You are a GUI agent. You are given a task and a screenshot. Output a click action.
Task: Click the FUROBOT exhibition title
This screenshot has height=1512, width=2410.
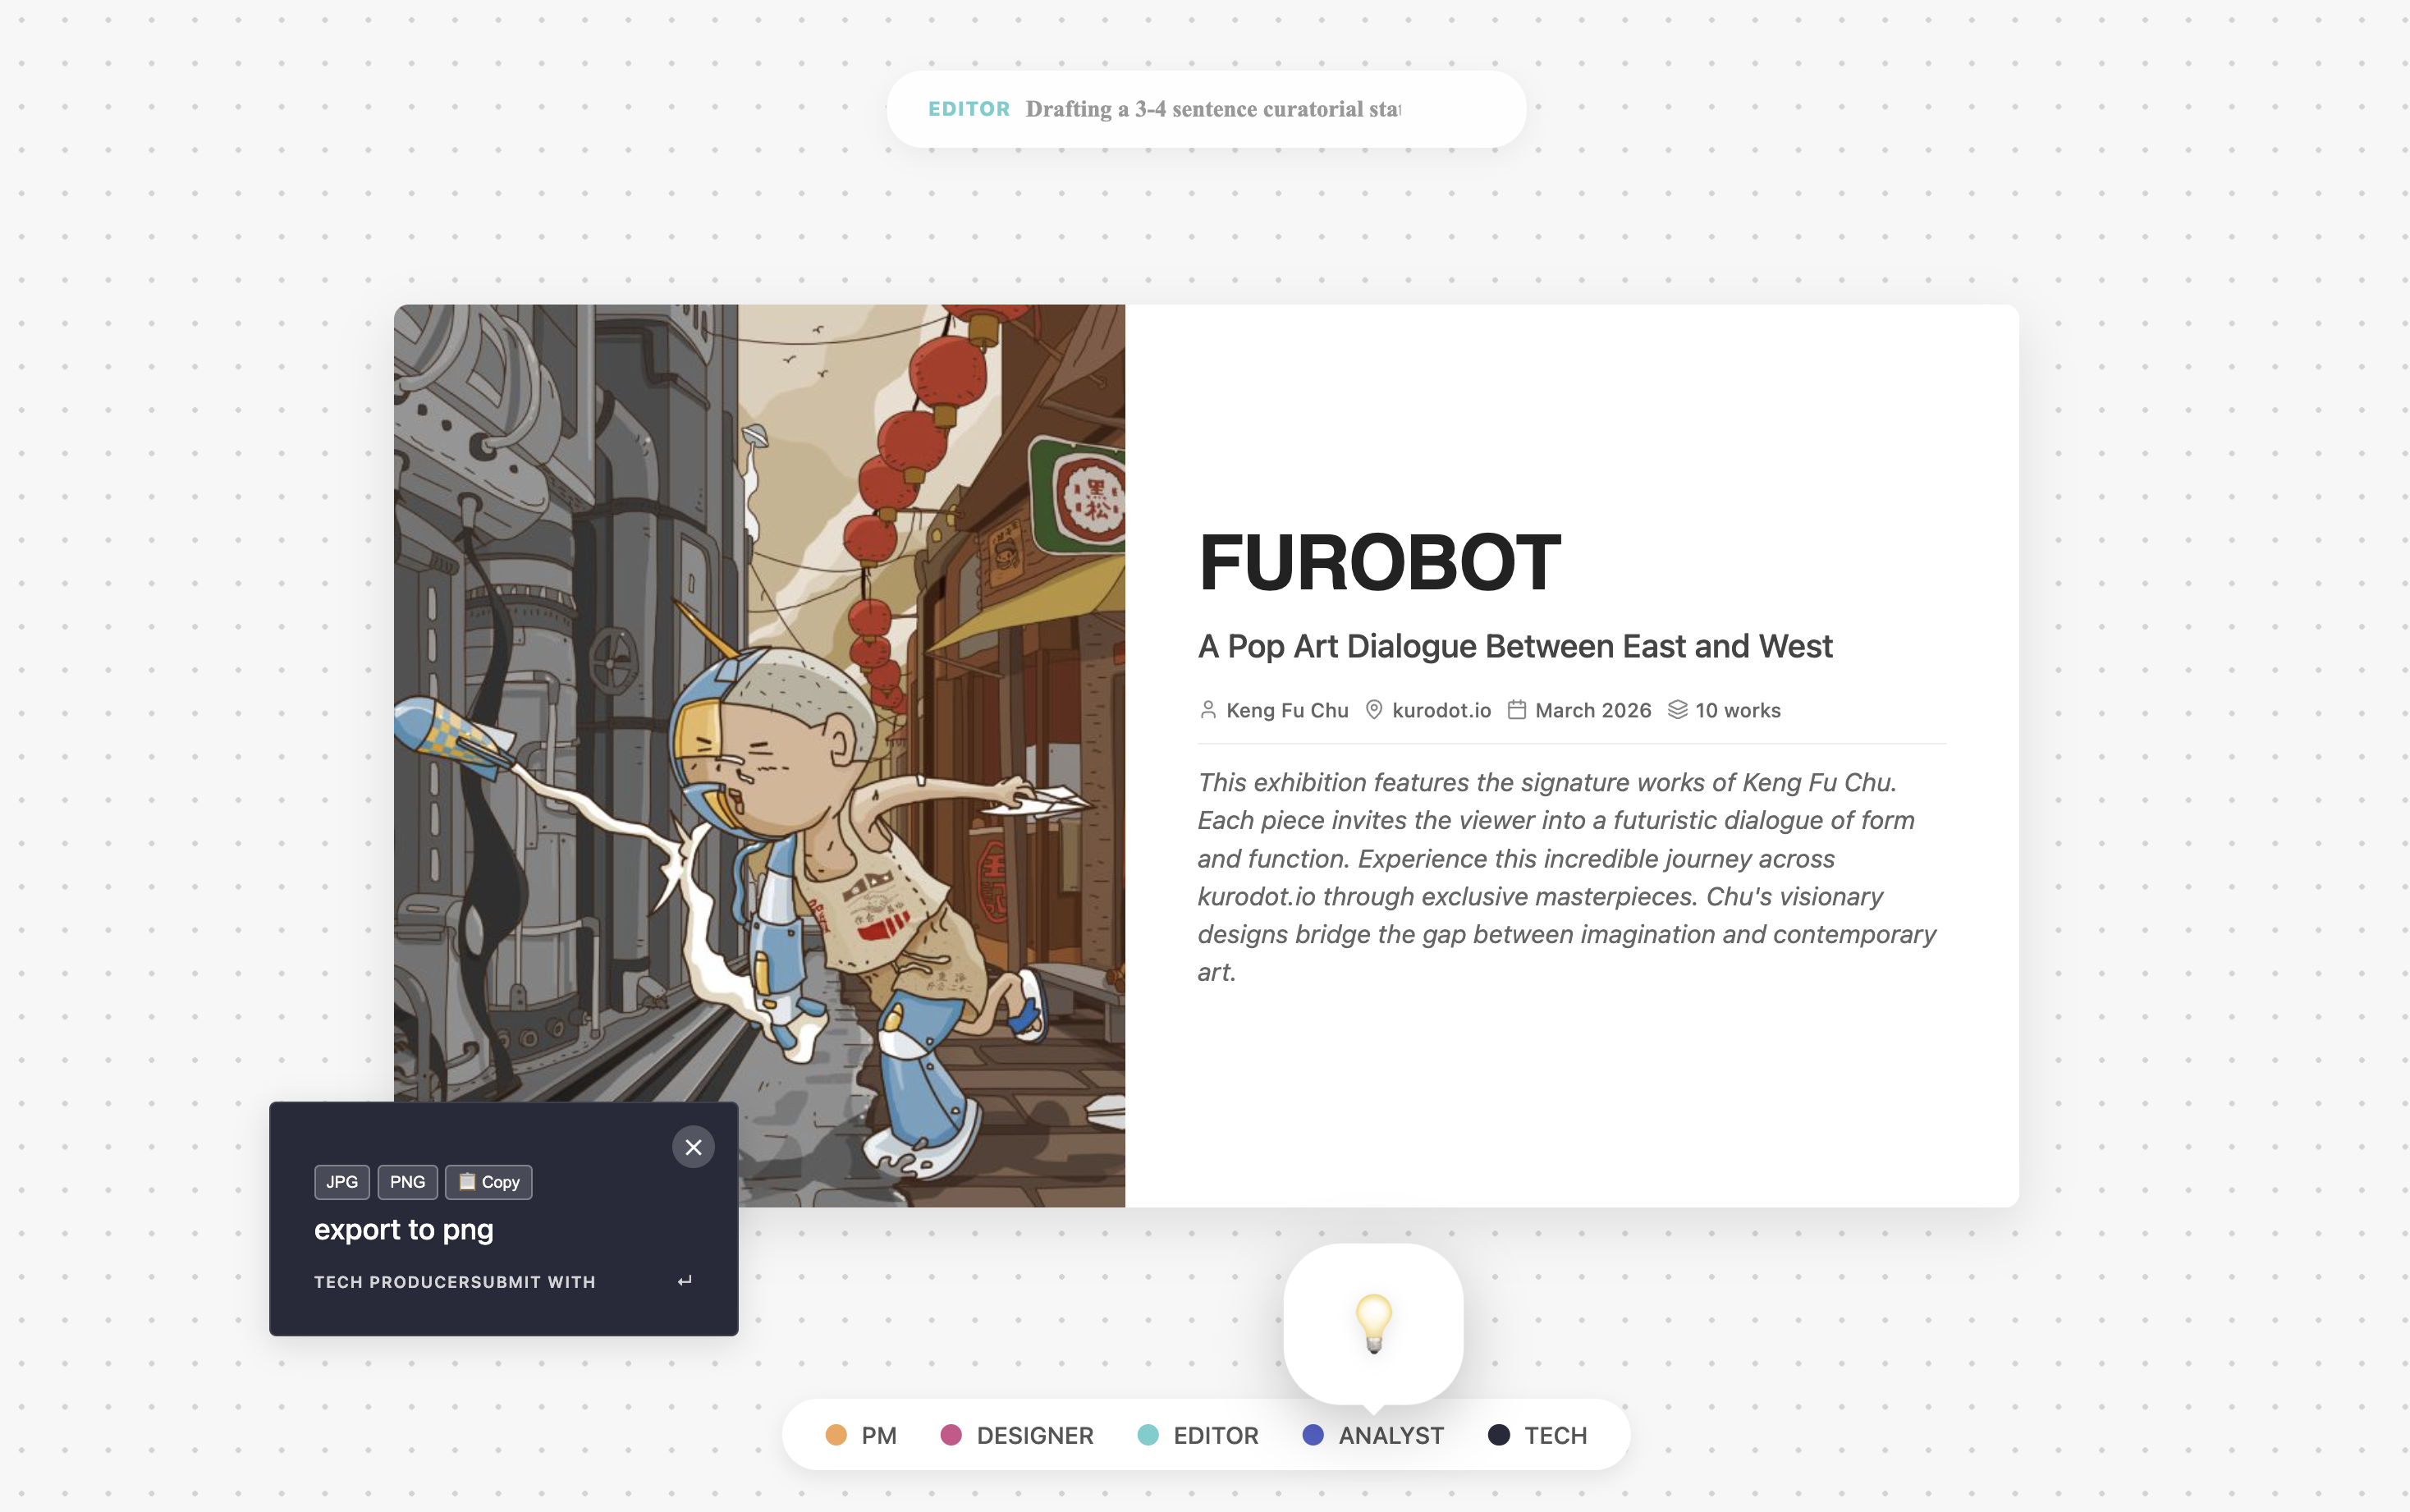pyautogui.click(x=1379, y=563)
